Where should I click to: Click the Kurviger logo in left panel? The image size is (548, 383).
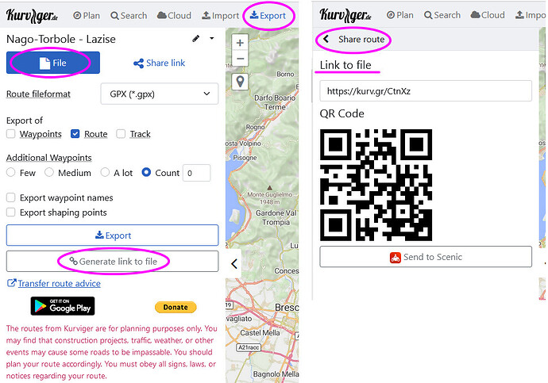pyautogui.click(x=32, y=15)
